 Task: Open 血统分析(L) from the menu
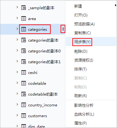[84, 114]
